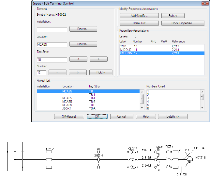Open Block Properties dialog
The width and height of the screenshot is (210, 178).
183,23
